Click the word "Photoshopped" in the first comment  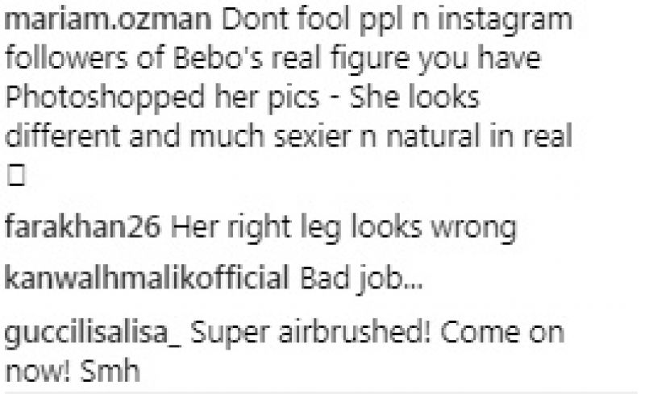[105, 99]
